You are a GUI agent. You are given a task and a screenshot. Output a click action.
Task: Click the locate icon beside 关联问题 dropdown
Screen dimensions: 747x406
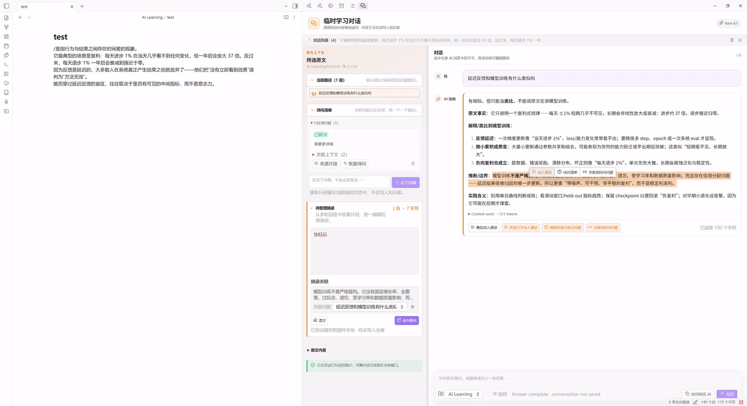click(x=413, y=307)
